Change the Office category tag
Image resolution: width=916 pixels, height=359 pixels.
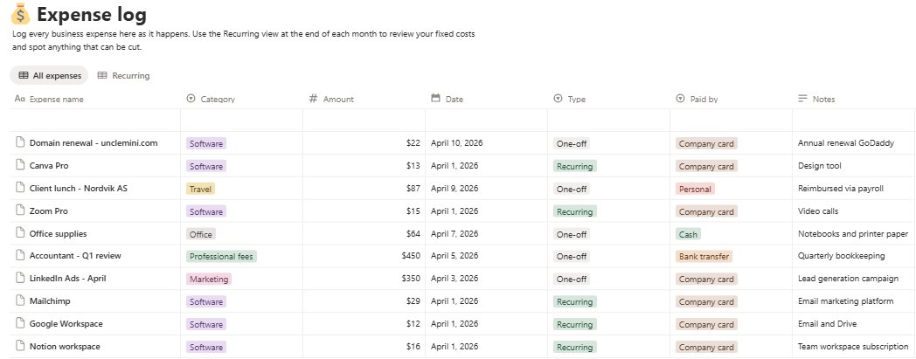click(201, 234)
